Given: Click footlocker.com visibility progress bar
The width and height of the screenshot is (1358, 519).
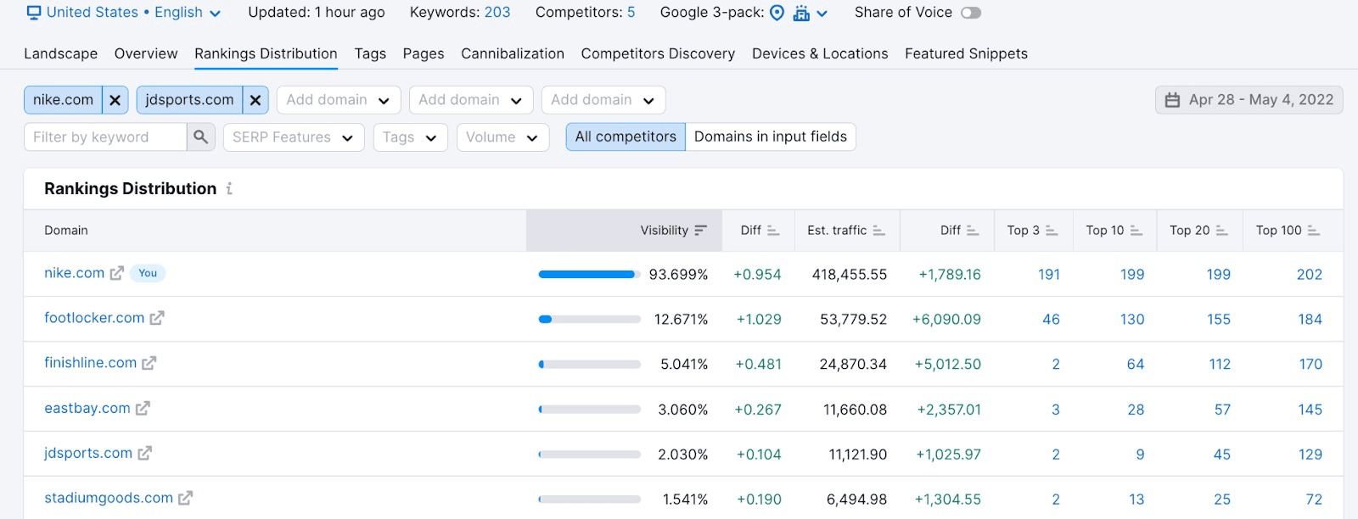Looking at the screenshot, I should click(590, 319).
